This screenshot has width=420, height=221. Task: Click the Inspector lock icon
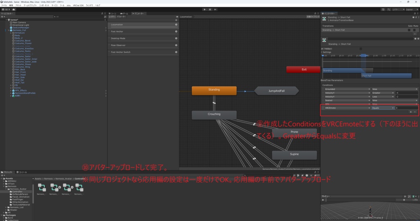tap(415, 14)
